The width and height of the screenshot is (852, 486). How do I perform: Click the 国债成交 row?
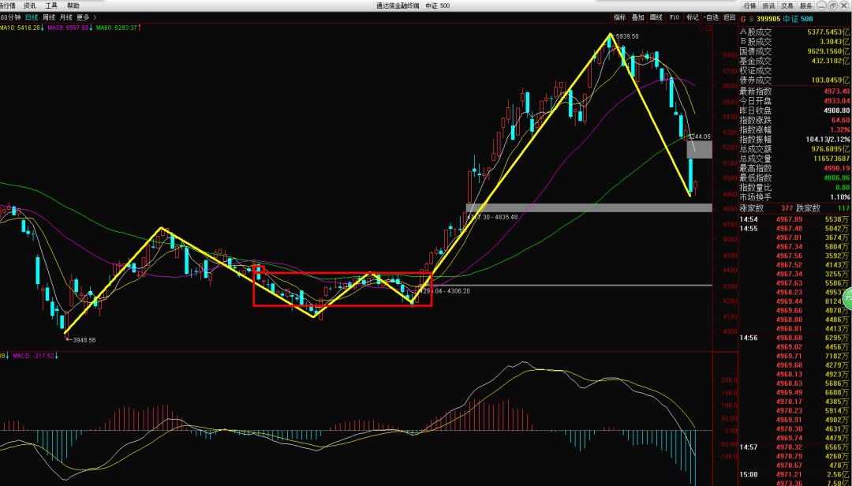794,51
